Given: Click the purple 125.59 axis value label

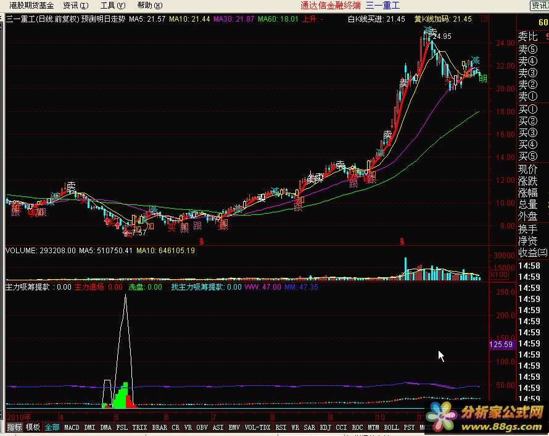Looking at the screenshot, I should pyautogui.click(x=501, y=344).
